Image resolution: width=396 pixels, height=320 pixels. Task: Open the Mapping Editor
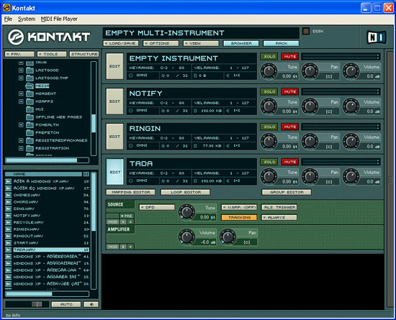tap(131, 192)
